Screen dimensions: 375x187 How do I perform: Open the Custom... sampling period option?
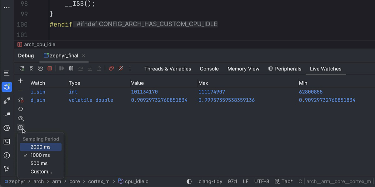click(x=41, y=172)
